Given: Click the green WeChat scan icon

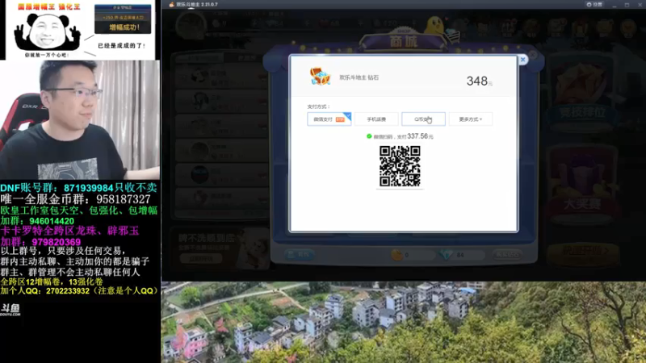Looking at the screenshot, I should 369,136.
